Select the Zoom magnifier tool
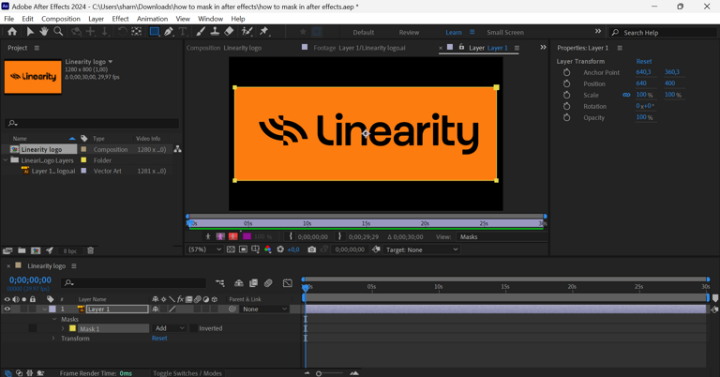Viewport: 720px width, 377px height. click(x=58, y=31)
